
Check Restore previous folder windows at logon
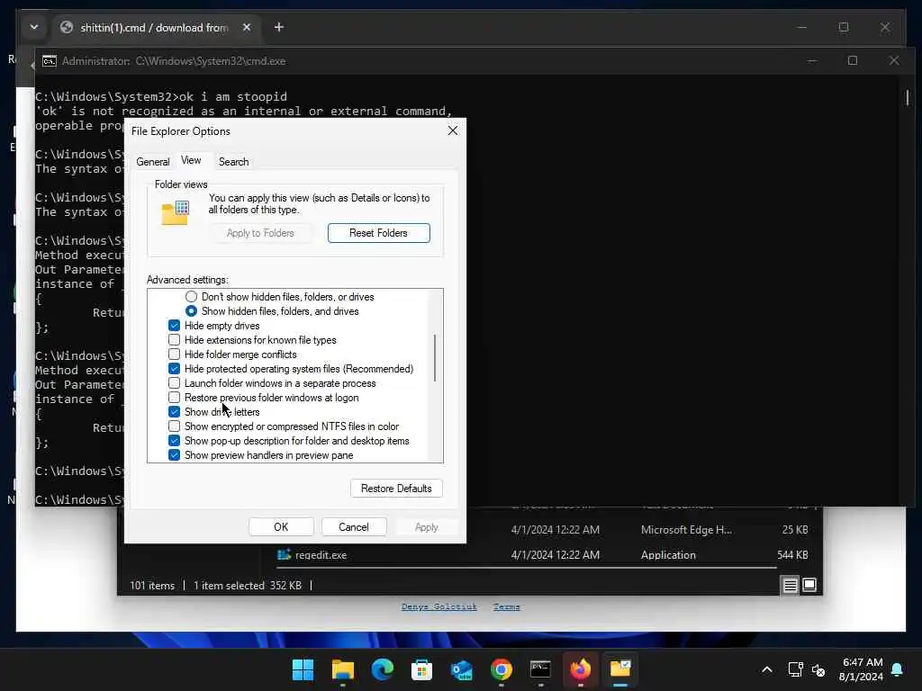pyautogui.click(x=174, y=397)
